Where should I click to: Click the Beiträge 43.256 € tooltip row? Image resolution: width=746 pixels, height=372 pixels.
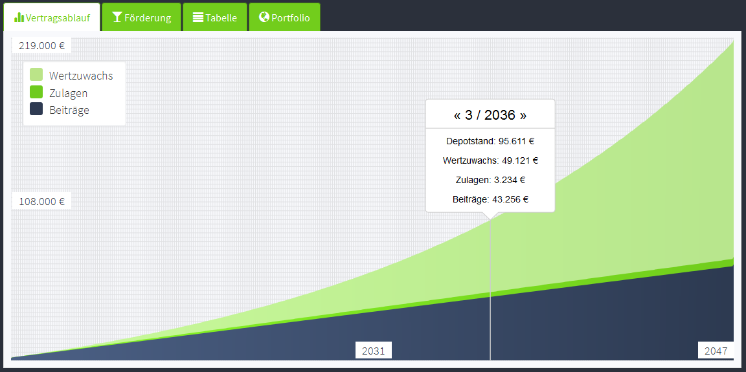click(490, 199)
